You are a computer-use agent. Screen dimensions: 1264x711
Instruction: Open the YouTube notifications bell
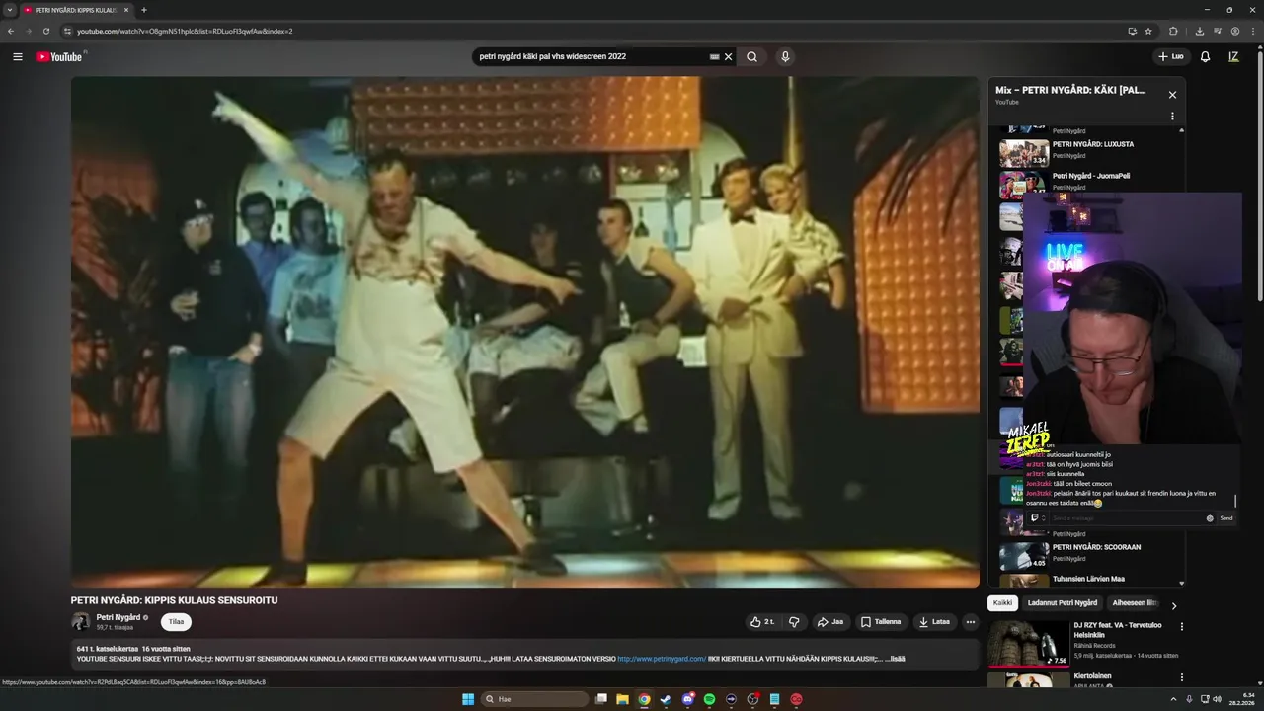pyautogui.click(x=1205, y=56)
